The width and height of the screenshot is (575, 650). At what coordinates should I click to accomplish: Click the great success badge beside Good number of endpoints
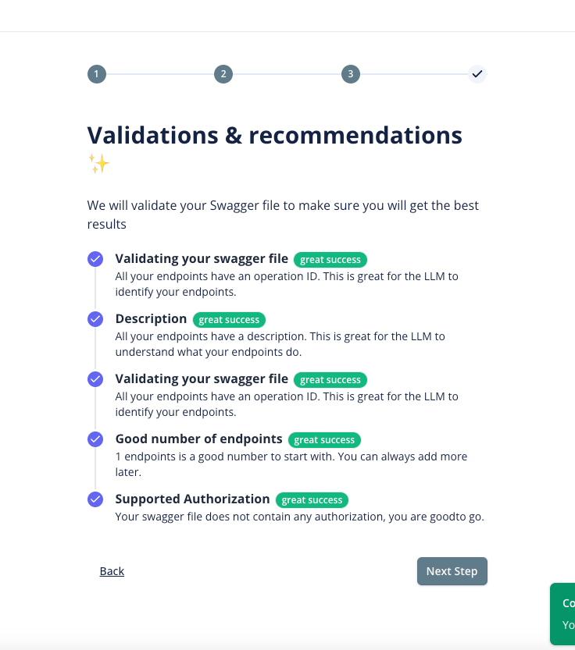coord(324,440)
